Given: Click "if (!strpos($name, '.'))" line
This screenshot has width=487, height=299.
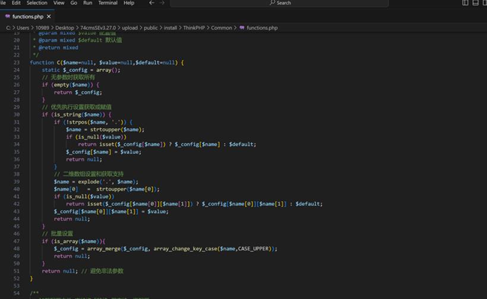Looking at the screenshot, I should [93, 122].
